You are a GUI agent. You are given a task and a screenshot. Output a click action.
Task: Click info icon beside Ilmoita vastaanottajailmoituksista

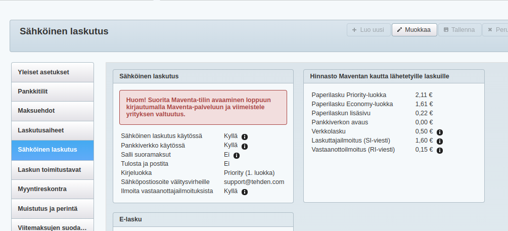[245, 192]
